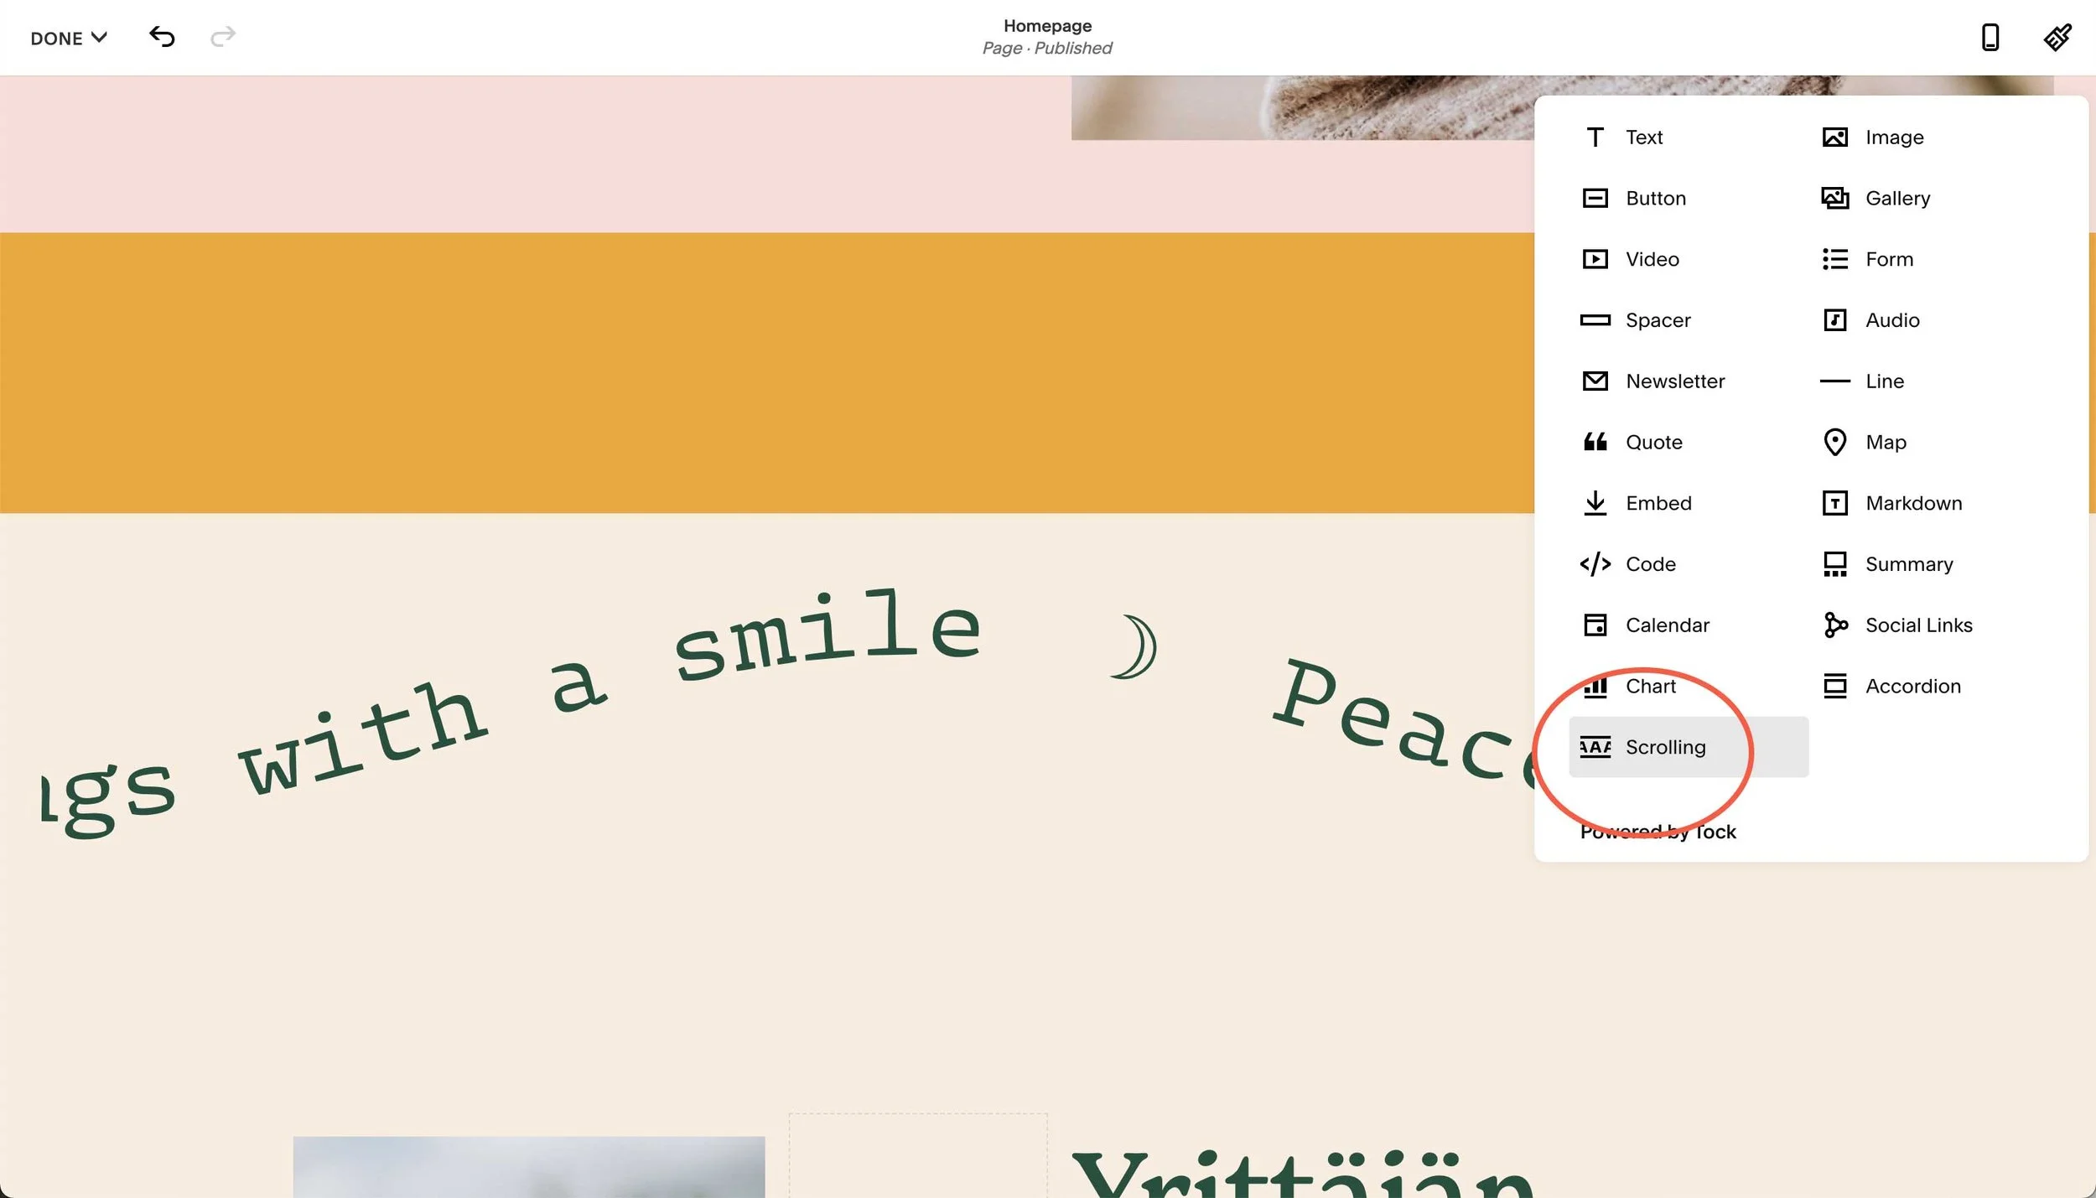This screenshot has width=2096, height=1198.
Task: Click the Audio block icon
Action: [1834, 320]
